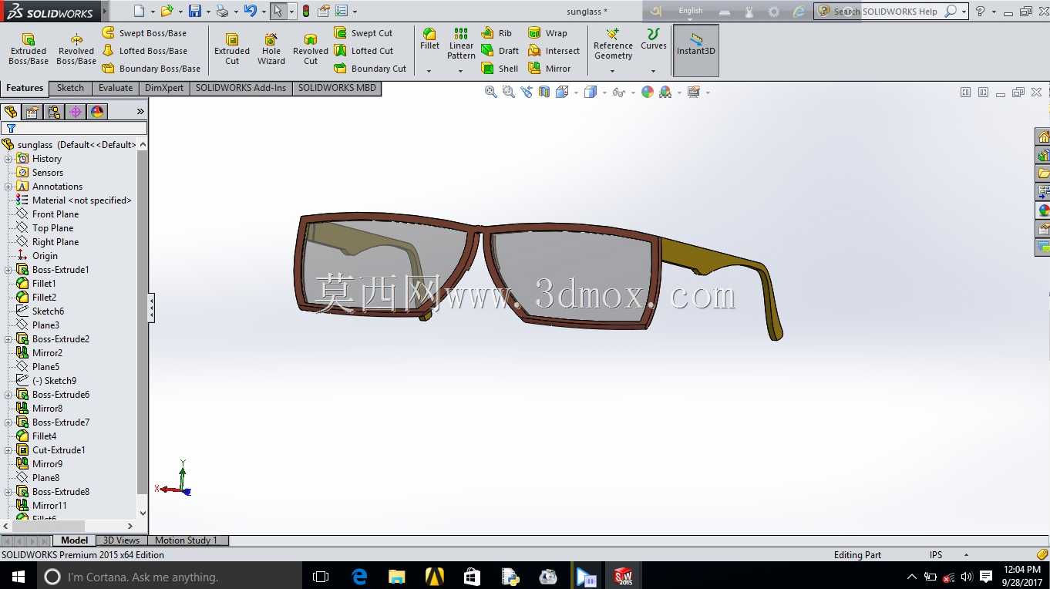Viewport: 1050px width, 589px height.
Task: Click the Edit Appearance color sphere icon
Action: 648,92
